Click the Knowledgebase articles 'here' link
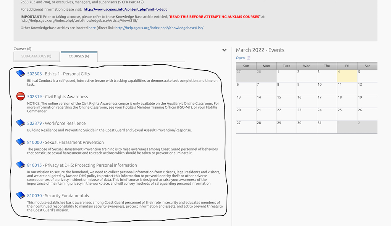391x226 pixels. click(x=92, y=28)
